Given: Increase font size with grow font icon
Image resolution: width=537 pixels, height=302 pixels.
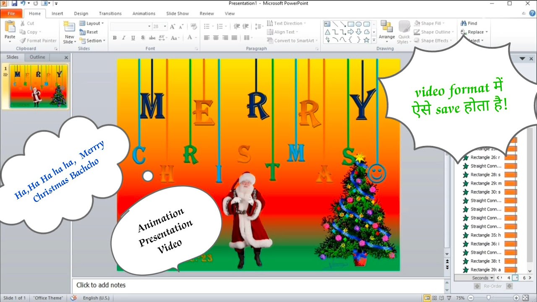Looking at the screenshot, I should [x=173, y=26].
